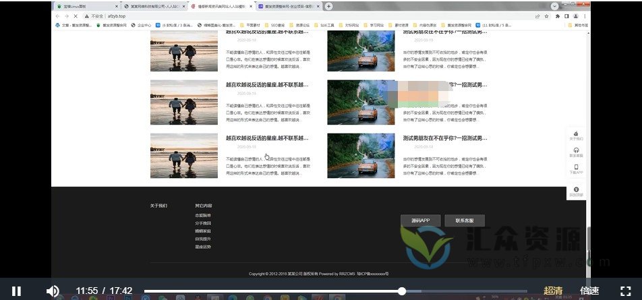Click the floating 下载APP phone icon

pyautogui.click(x=576, y=169)
